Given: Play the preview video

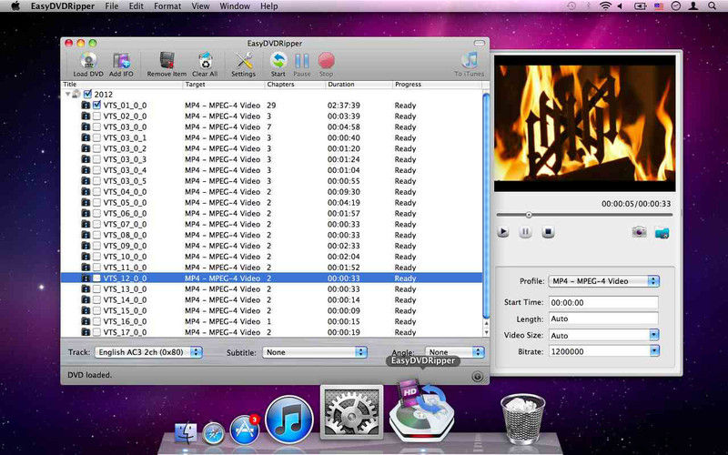Looking at the screenshot, I should 503,232.
